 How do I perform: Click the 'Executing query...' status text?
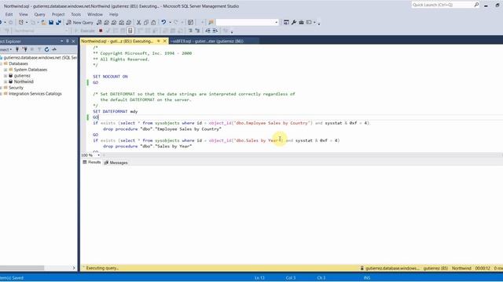(102, 268)
